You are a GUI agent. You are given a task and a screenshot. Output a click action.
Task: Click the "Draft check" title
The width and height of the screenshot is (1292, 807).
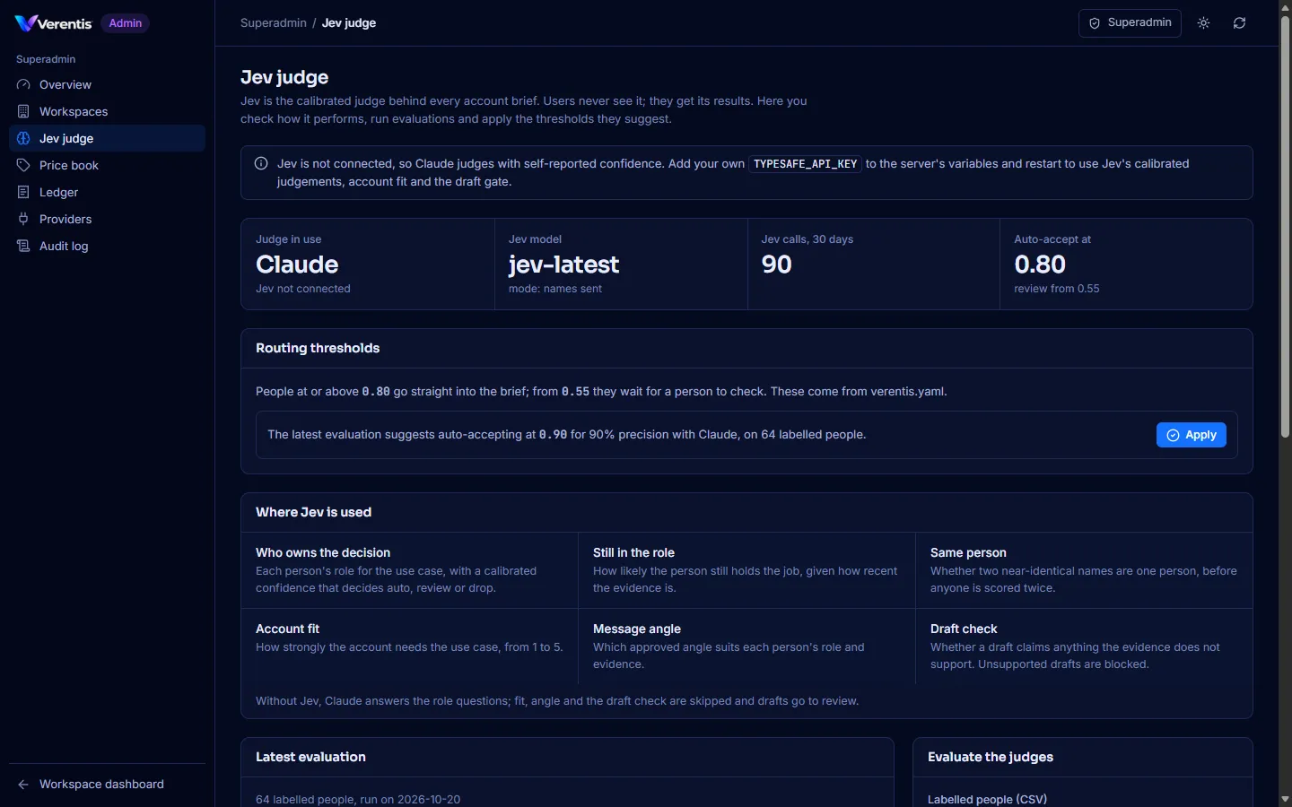coord(964,629)
